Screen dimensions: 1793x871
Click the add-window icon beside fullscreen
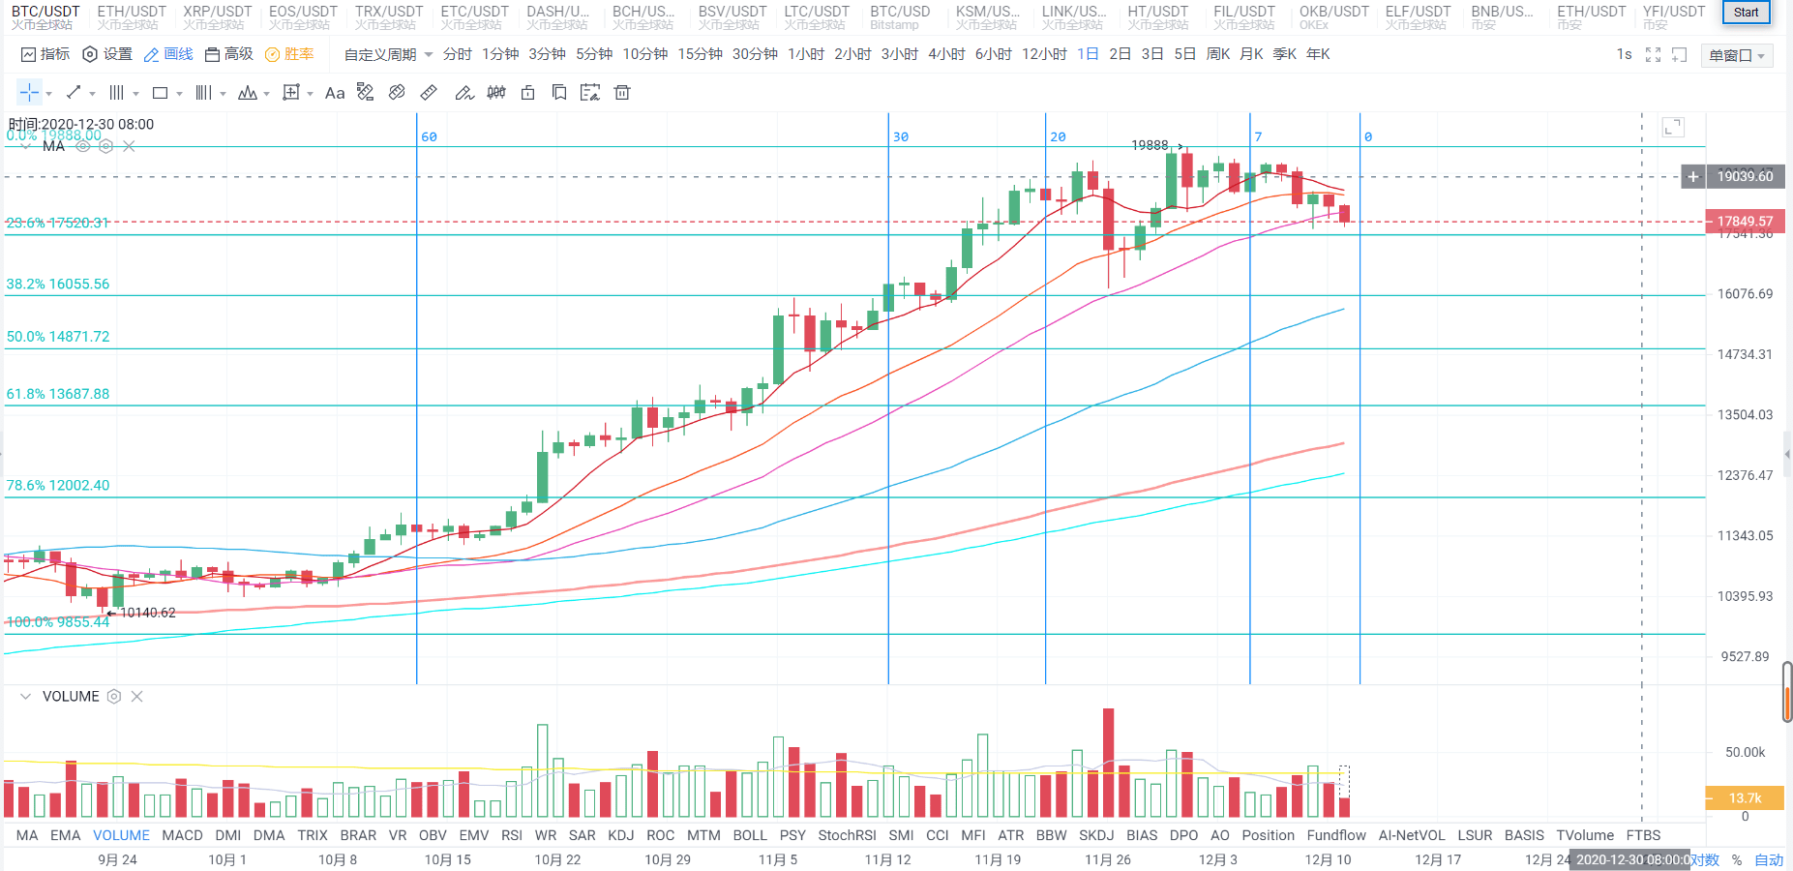point(1679,55)
